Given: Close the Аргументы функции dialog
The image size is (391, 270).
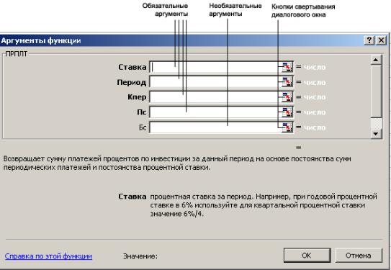Looking at the screenshot, I should [381, 40].
